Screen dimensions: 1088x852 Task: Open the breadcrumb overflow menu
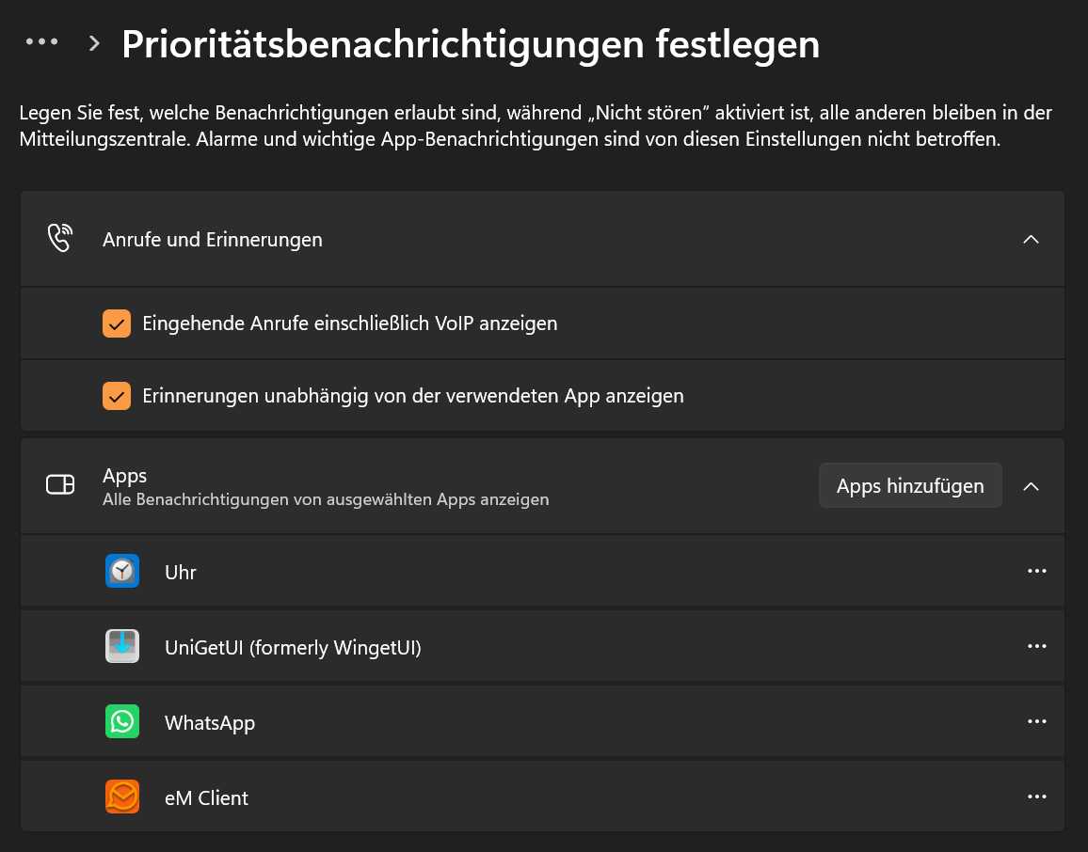click(x=41, y=42)
